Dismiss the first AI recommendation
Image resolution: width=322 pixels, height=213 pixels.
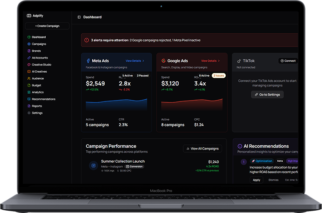tap(274, 180)
